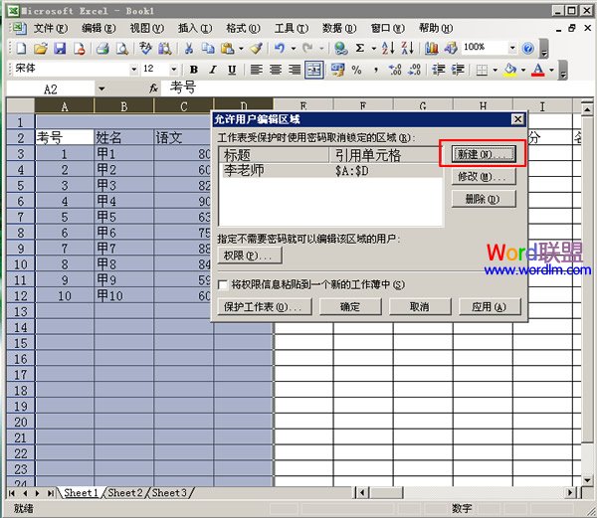Sort ascending with the A-Z icon
The height and width of the screenshot is (518, 597).
(x=388, y=48)
